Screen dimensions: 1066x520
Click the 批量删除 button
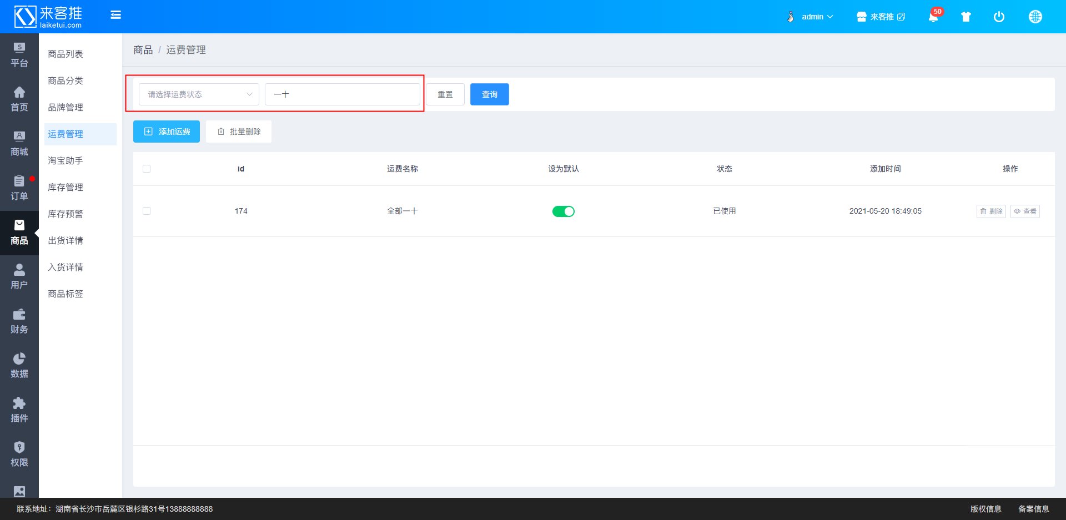coord(239,132)
